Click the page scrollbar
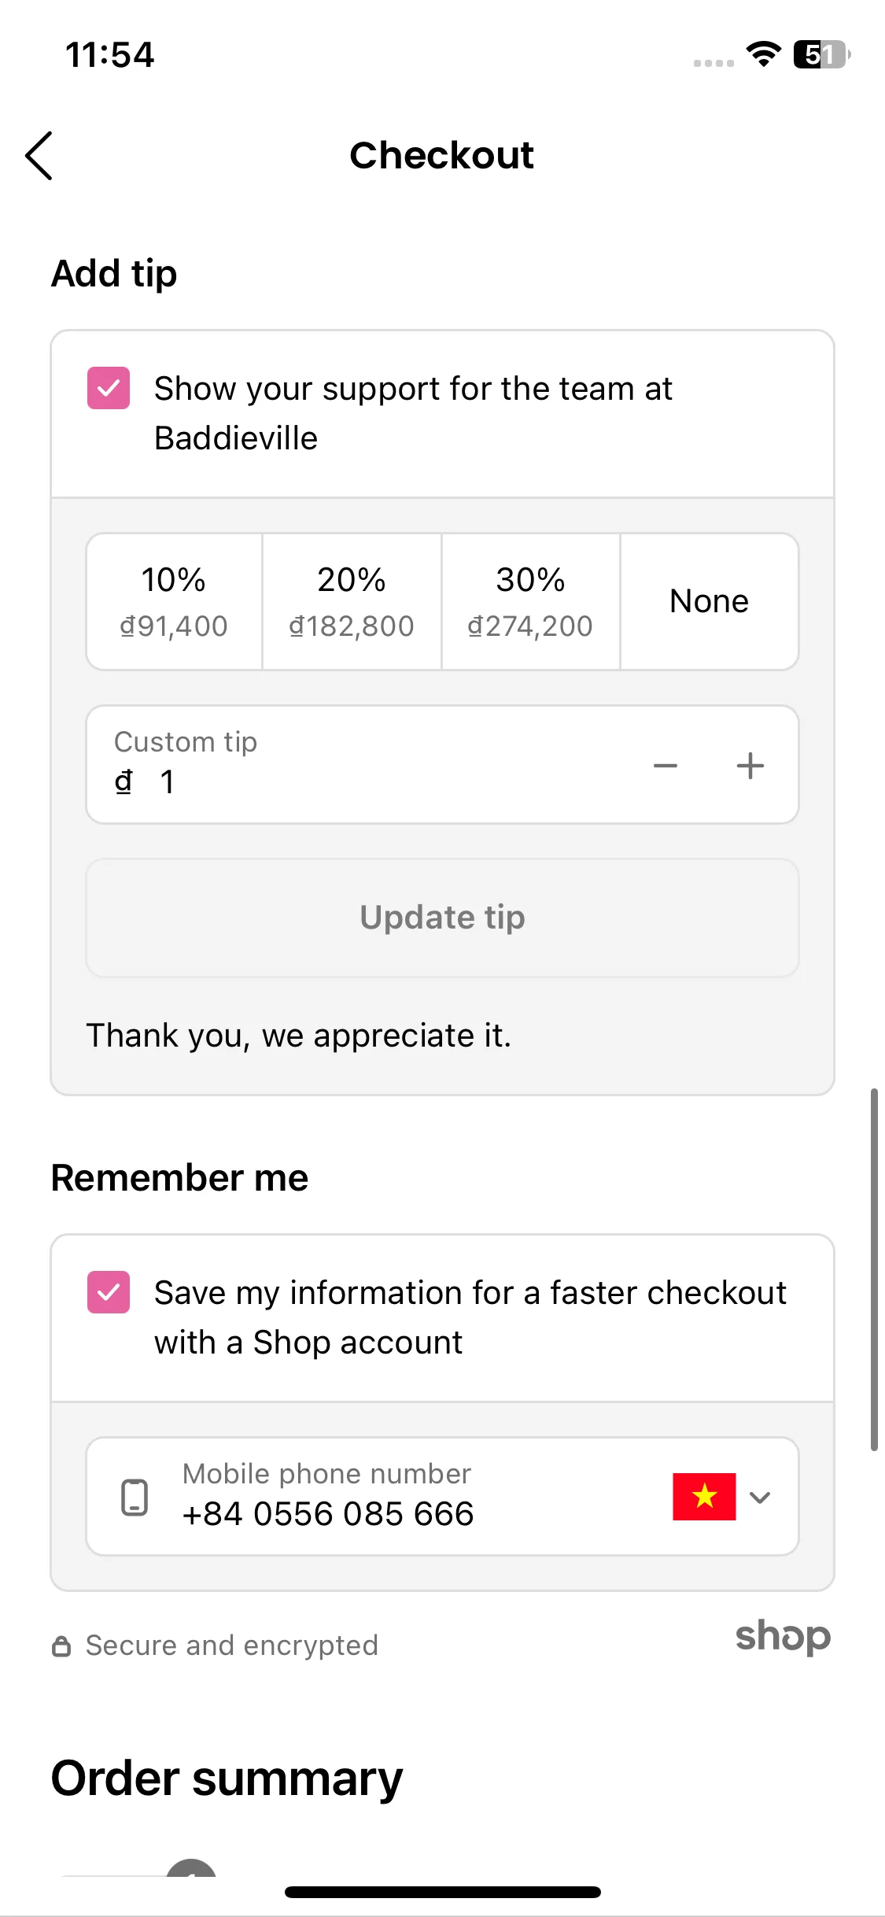 click(873, 1269)
